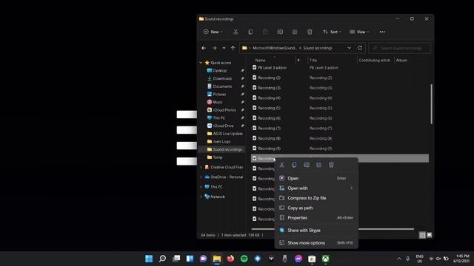The width and height of the screenshot is (474, 266).
Task: Choose Compress to Zip file
Action: 316,198
